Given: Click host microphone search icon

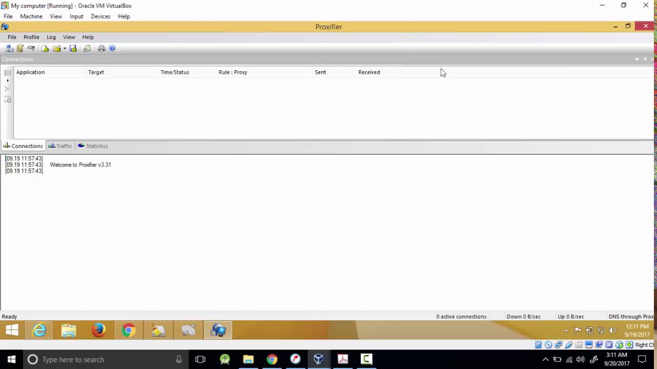Looking at the screenshot, I should click(x=179, y=360).
